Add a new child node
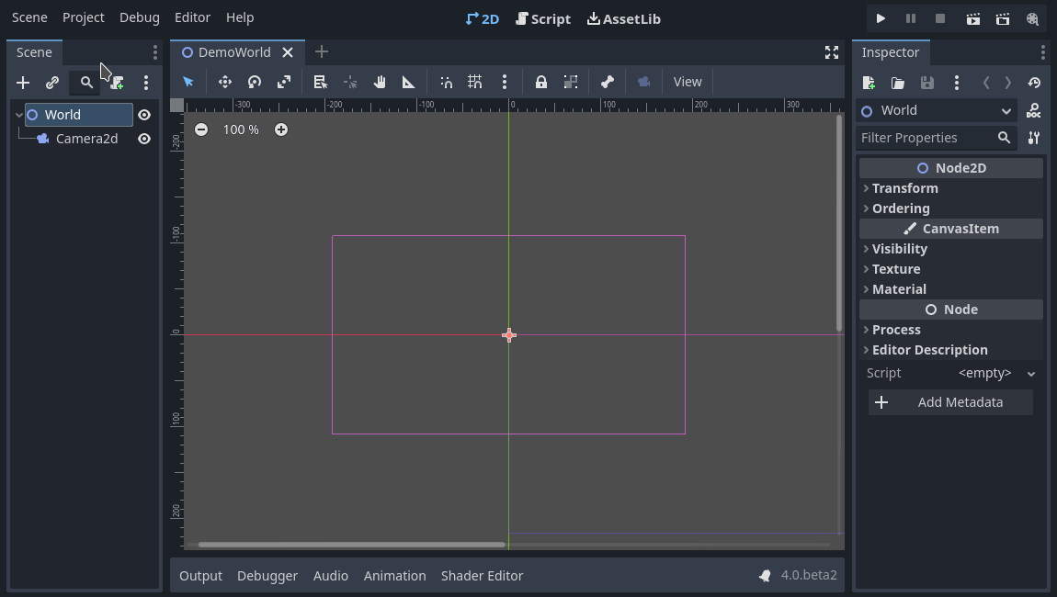The width and height of the screenshot is (1057, 597). pos(23,83)
